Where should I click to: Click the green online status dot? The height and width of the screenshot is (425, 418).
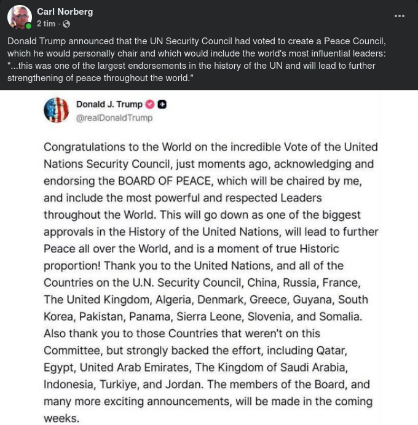pyautogui.click(x=28, y=27)
